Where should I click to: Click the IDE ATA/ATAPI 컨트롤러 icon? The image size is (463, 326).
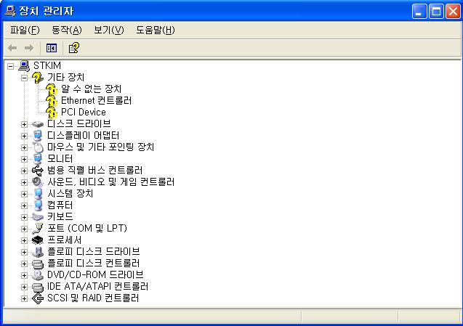coord(38,287)
